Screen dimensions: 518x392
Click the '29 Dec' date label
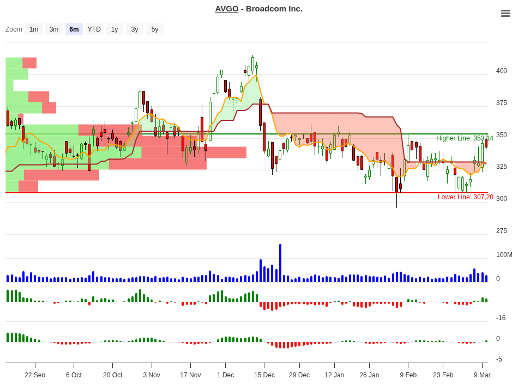(x=299, y=375)
